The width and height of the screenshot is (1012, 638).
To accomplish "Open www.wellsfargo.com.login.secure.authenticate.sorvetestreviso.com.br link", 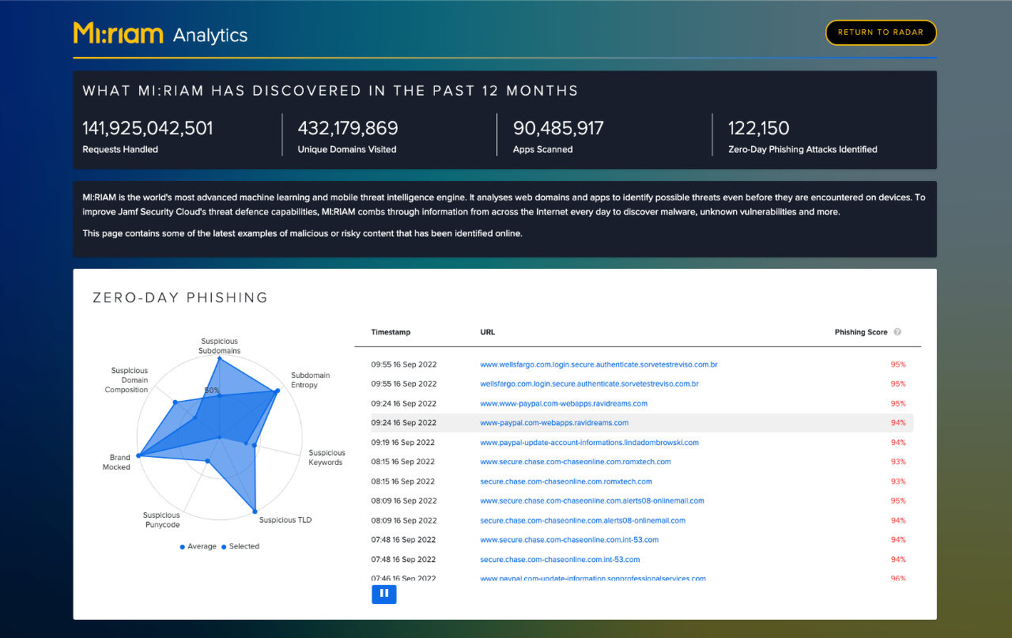I will 599,364.
